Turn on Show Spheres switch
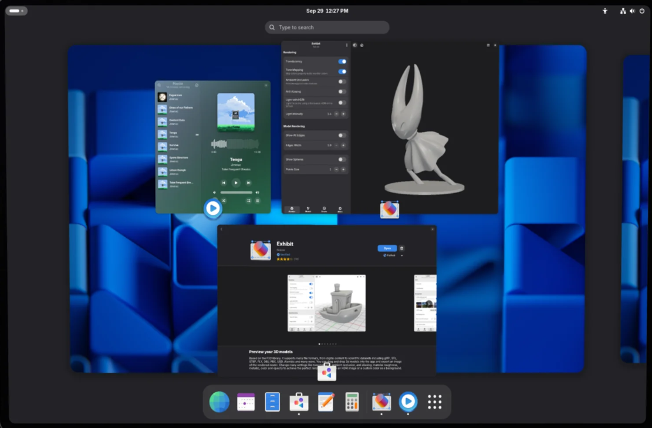 [342, 159]
